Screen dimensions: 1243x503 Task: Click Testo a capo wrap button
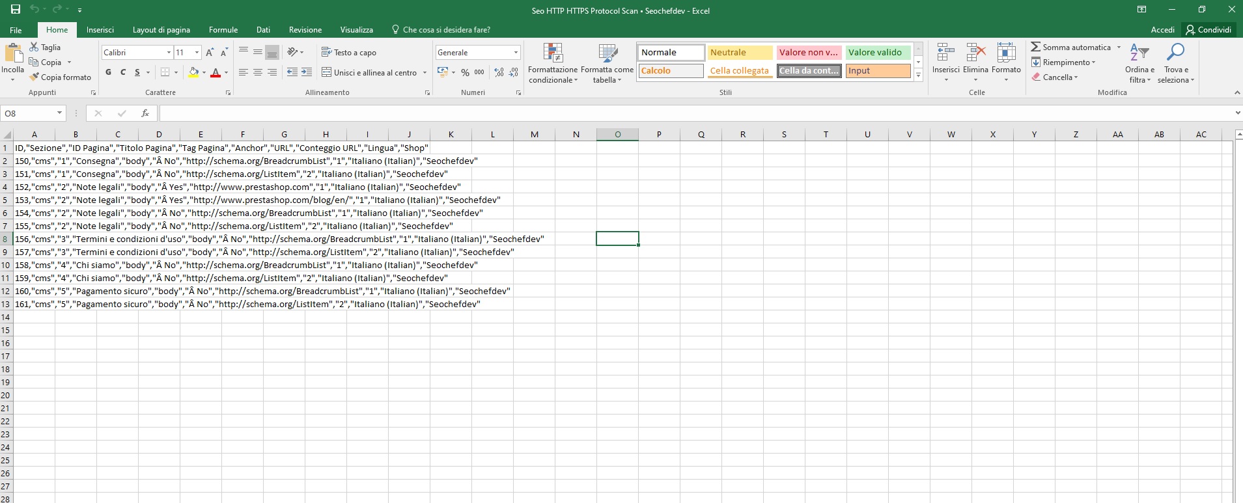[x=349, y=52]
